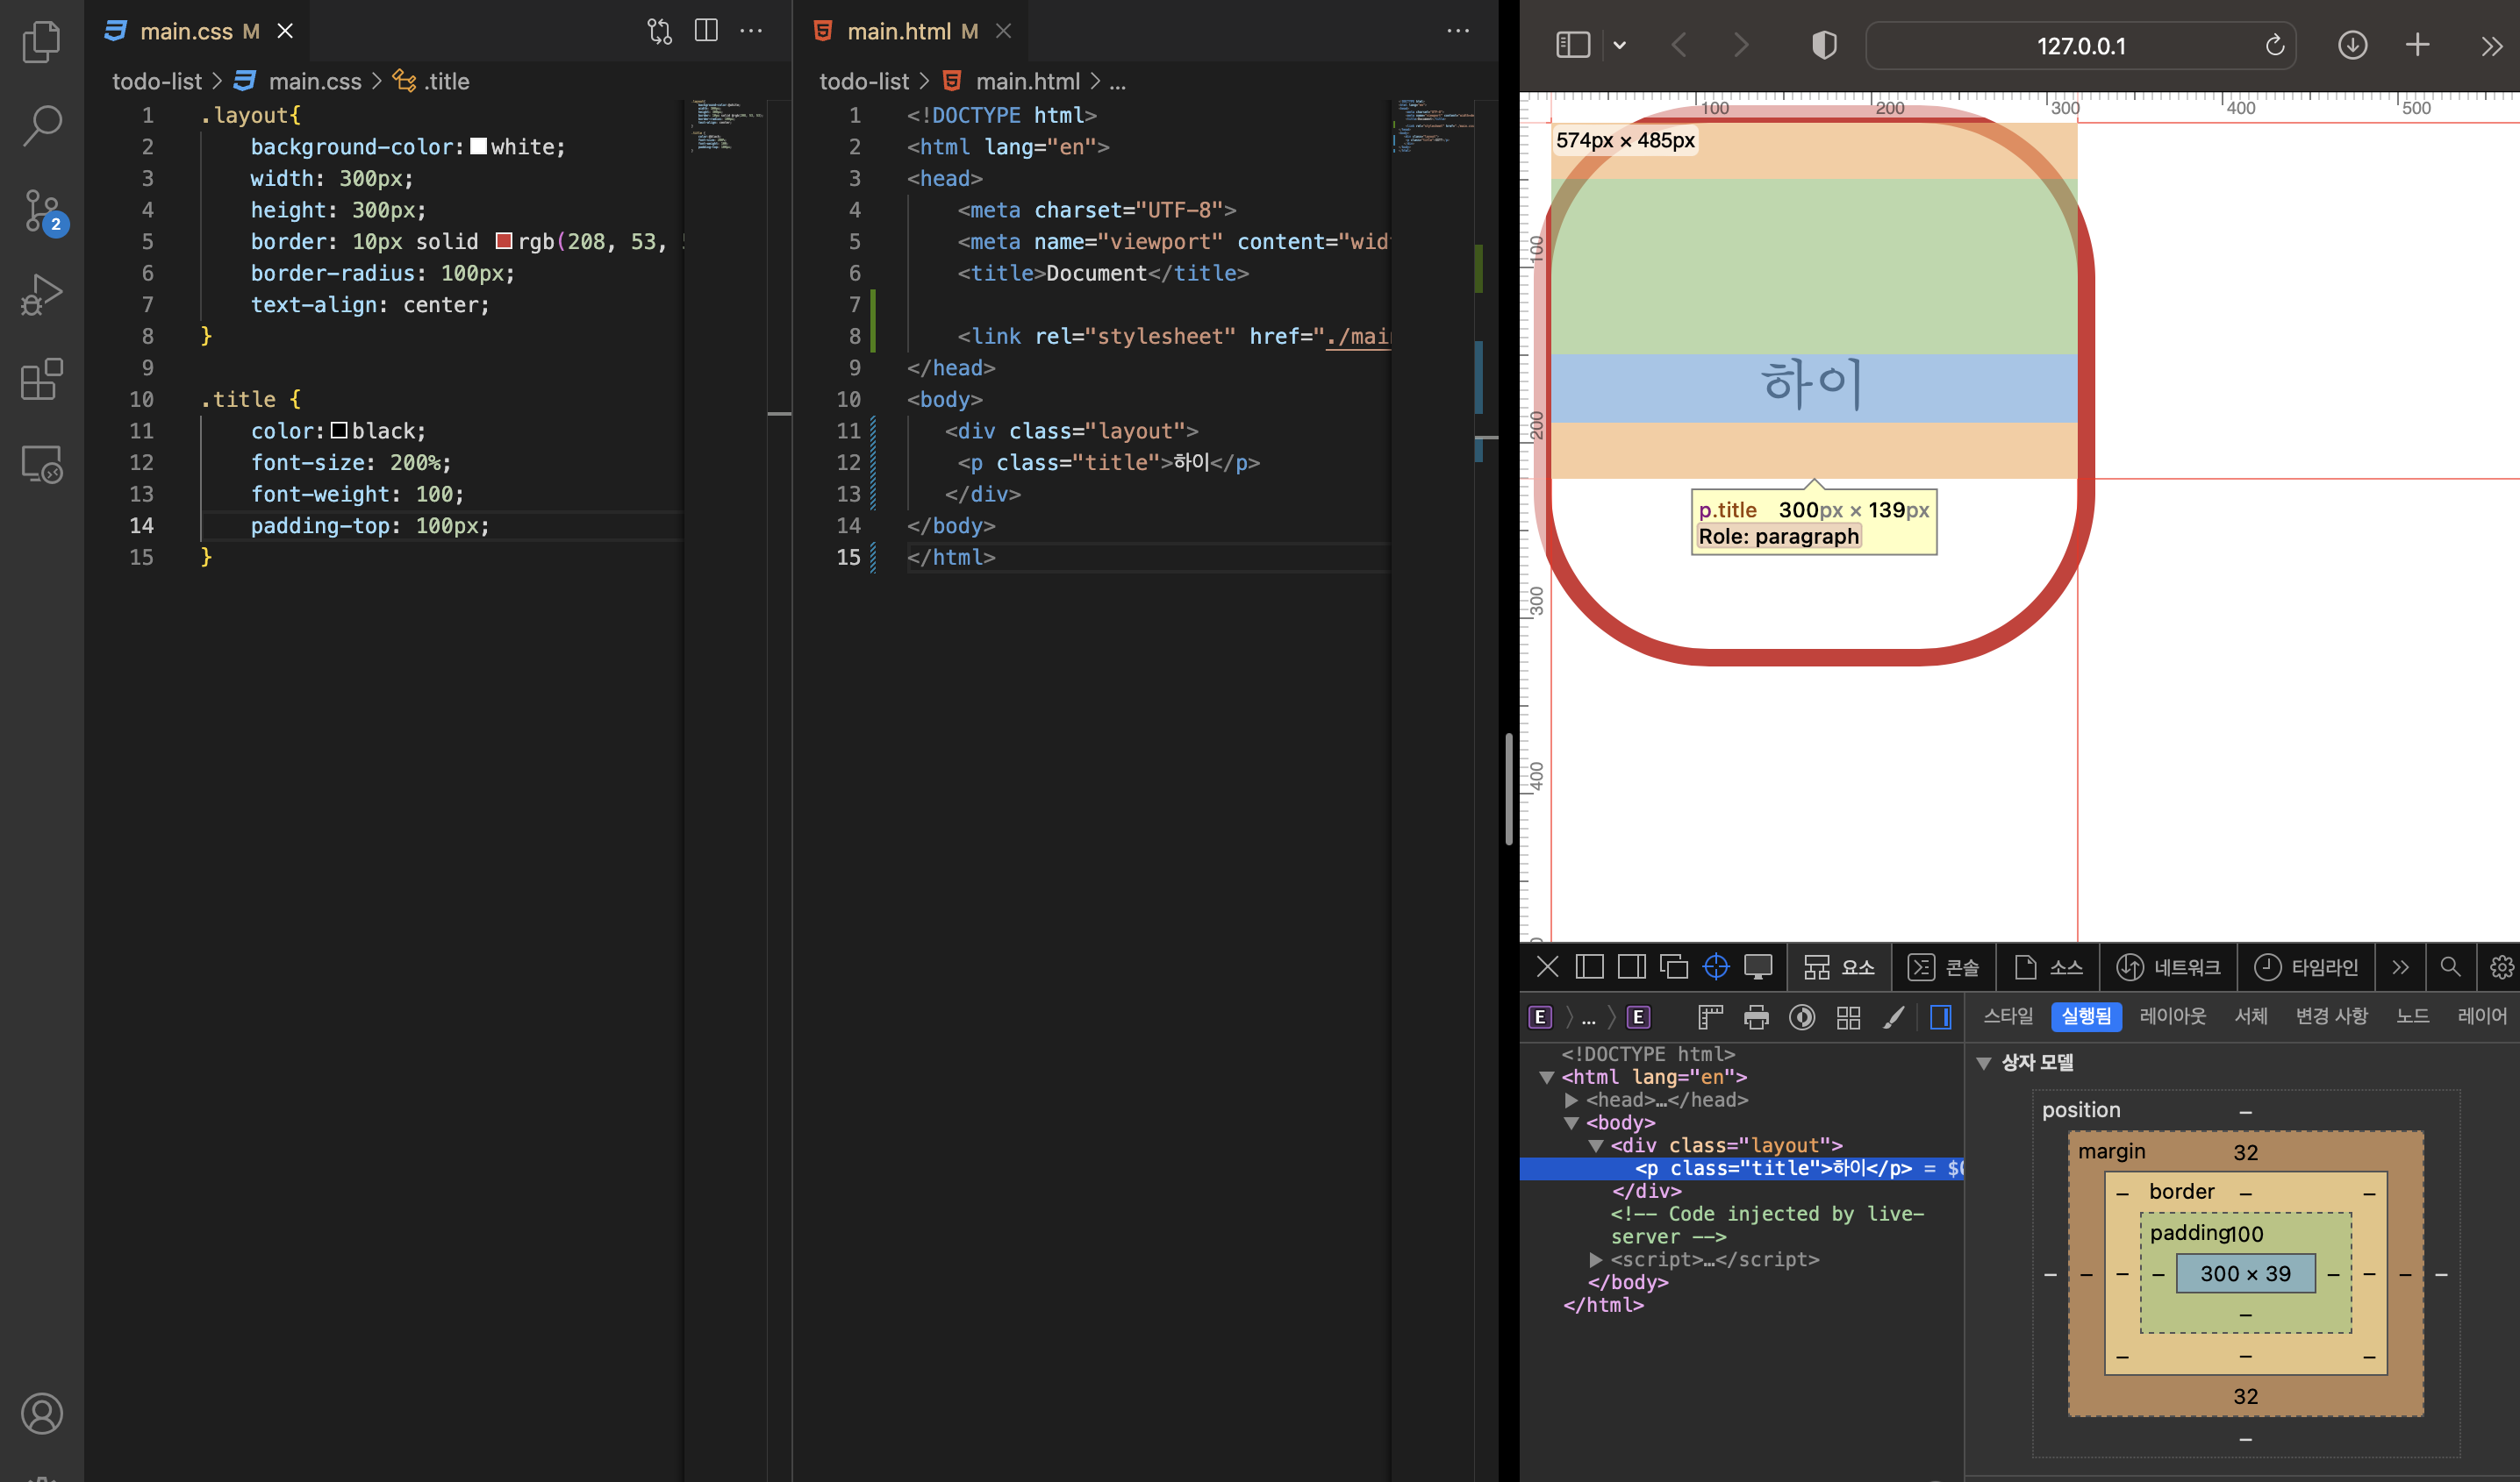Click the white color swatch in CSS
Viewport: 2520px width, 1482px height.
(x=478, y=147)
